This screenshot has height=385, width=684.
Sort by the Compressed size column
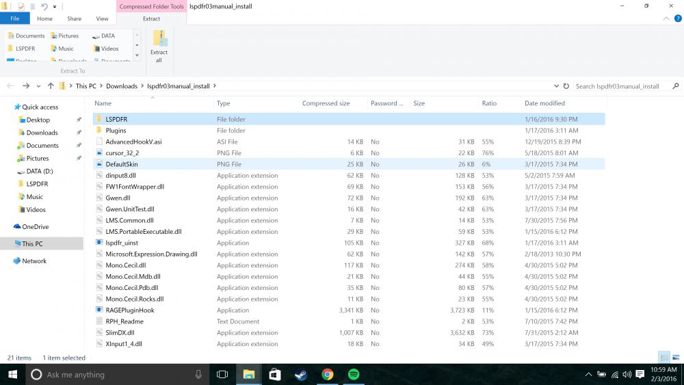pyautogui.click(x=326, y=103)
